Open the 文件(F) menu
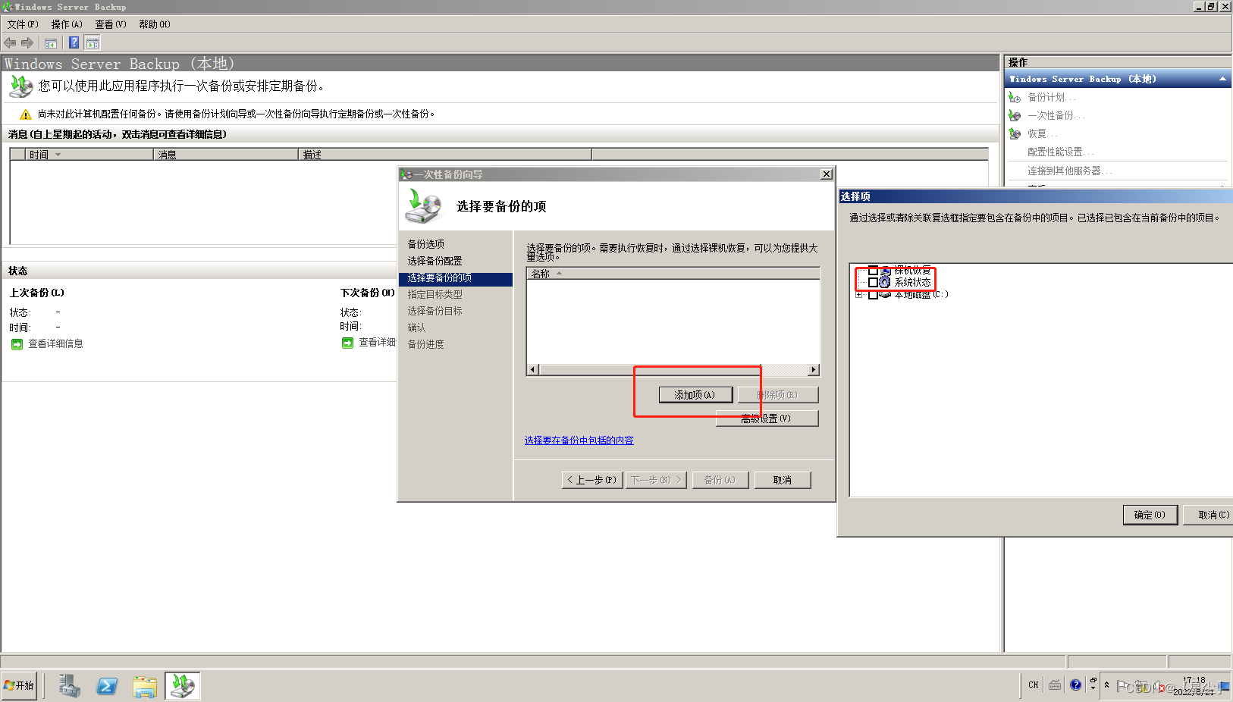The image size is (1233, 702). (x=23, y=24)
